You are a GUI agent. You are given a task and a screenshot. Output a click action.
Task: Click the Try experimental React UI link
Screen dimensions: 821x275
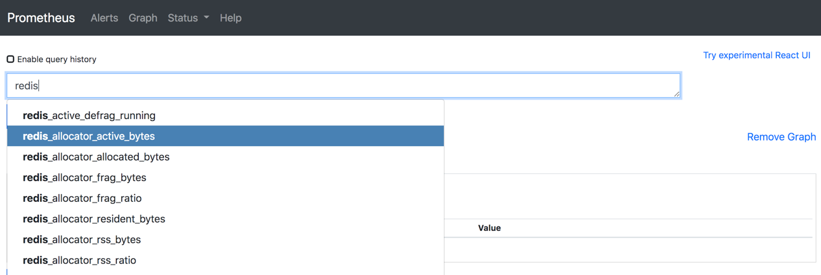coord(757,55)
